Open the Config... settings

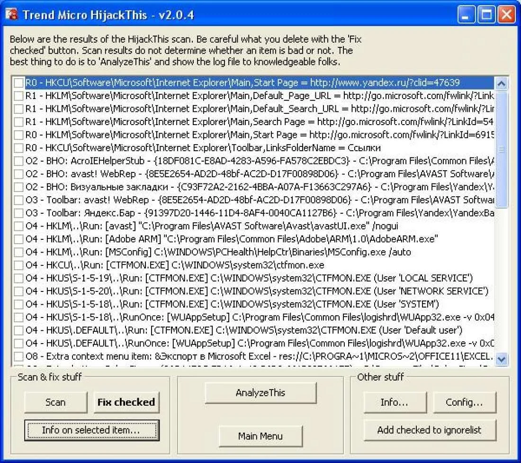(x=464, y=402)
